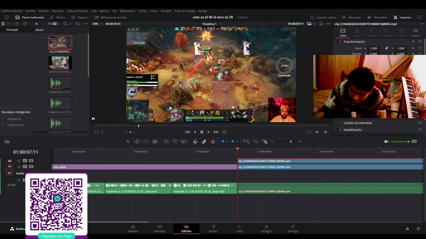Open the Archivo menu
The image size is (426, 239).
[x=31, y=11]
